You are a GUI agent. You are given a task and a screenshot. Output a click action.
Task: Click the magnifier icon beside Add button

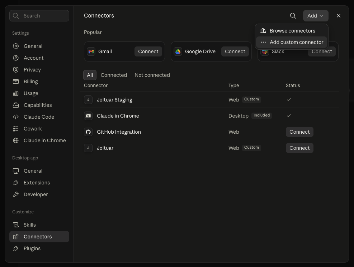(293, 16)
